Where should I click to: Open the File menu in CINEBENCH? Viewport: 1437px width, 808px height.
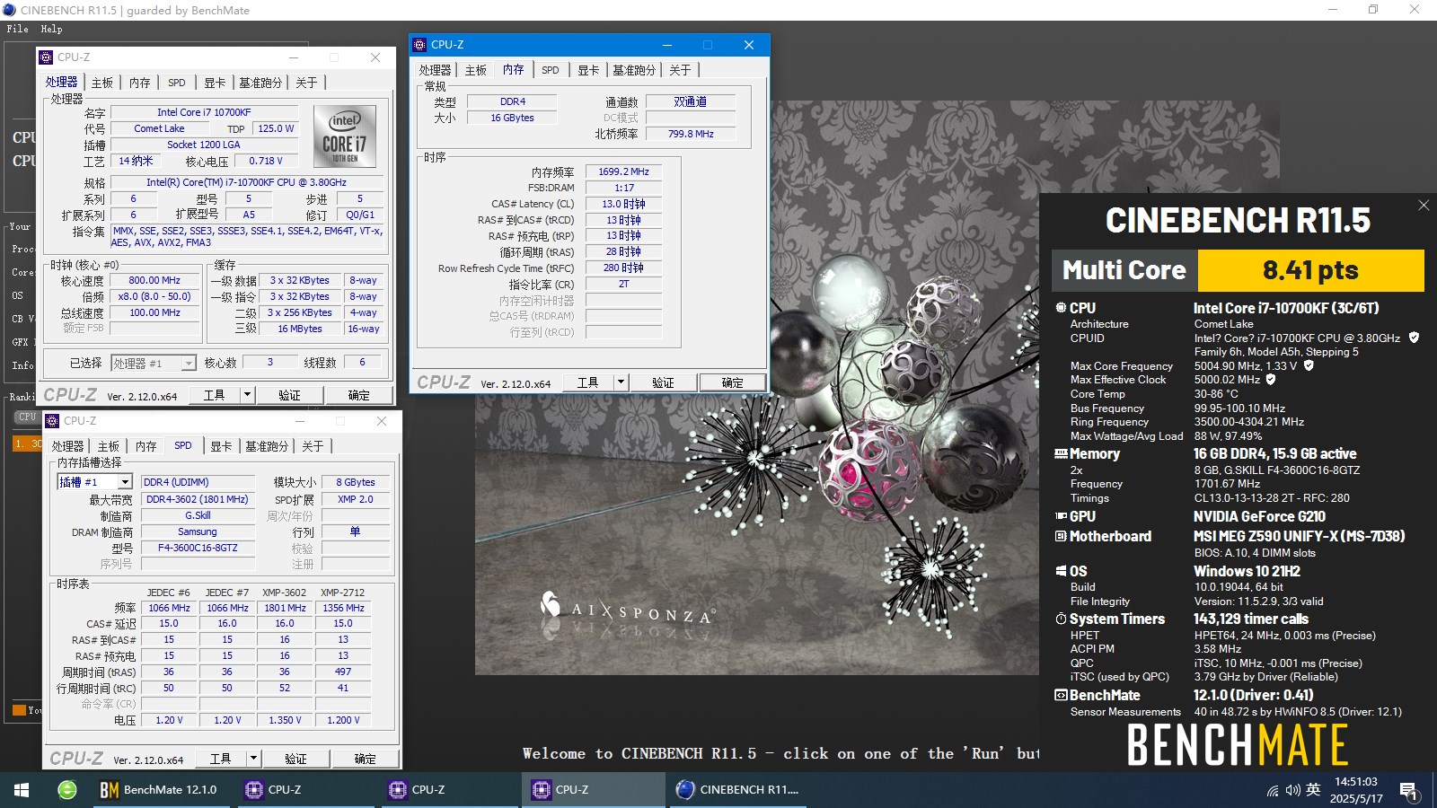click(17, 29)
